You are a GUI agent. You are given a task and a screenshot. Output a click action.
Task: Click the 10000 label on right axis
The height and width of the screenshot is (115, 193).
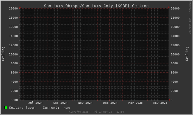pos(175,54)
